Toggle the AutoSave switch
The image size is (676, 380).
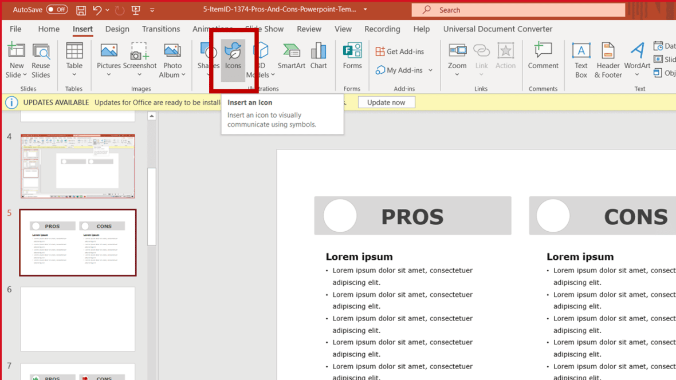coord(57,10)
